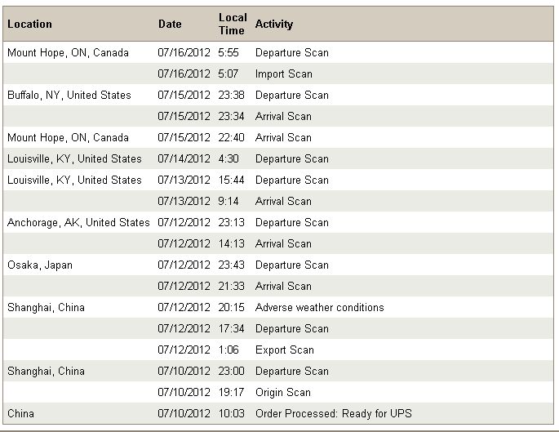Select the Adverse weather conditions entry
This screenshot has height=432, width=559.
pos(319,307)
